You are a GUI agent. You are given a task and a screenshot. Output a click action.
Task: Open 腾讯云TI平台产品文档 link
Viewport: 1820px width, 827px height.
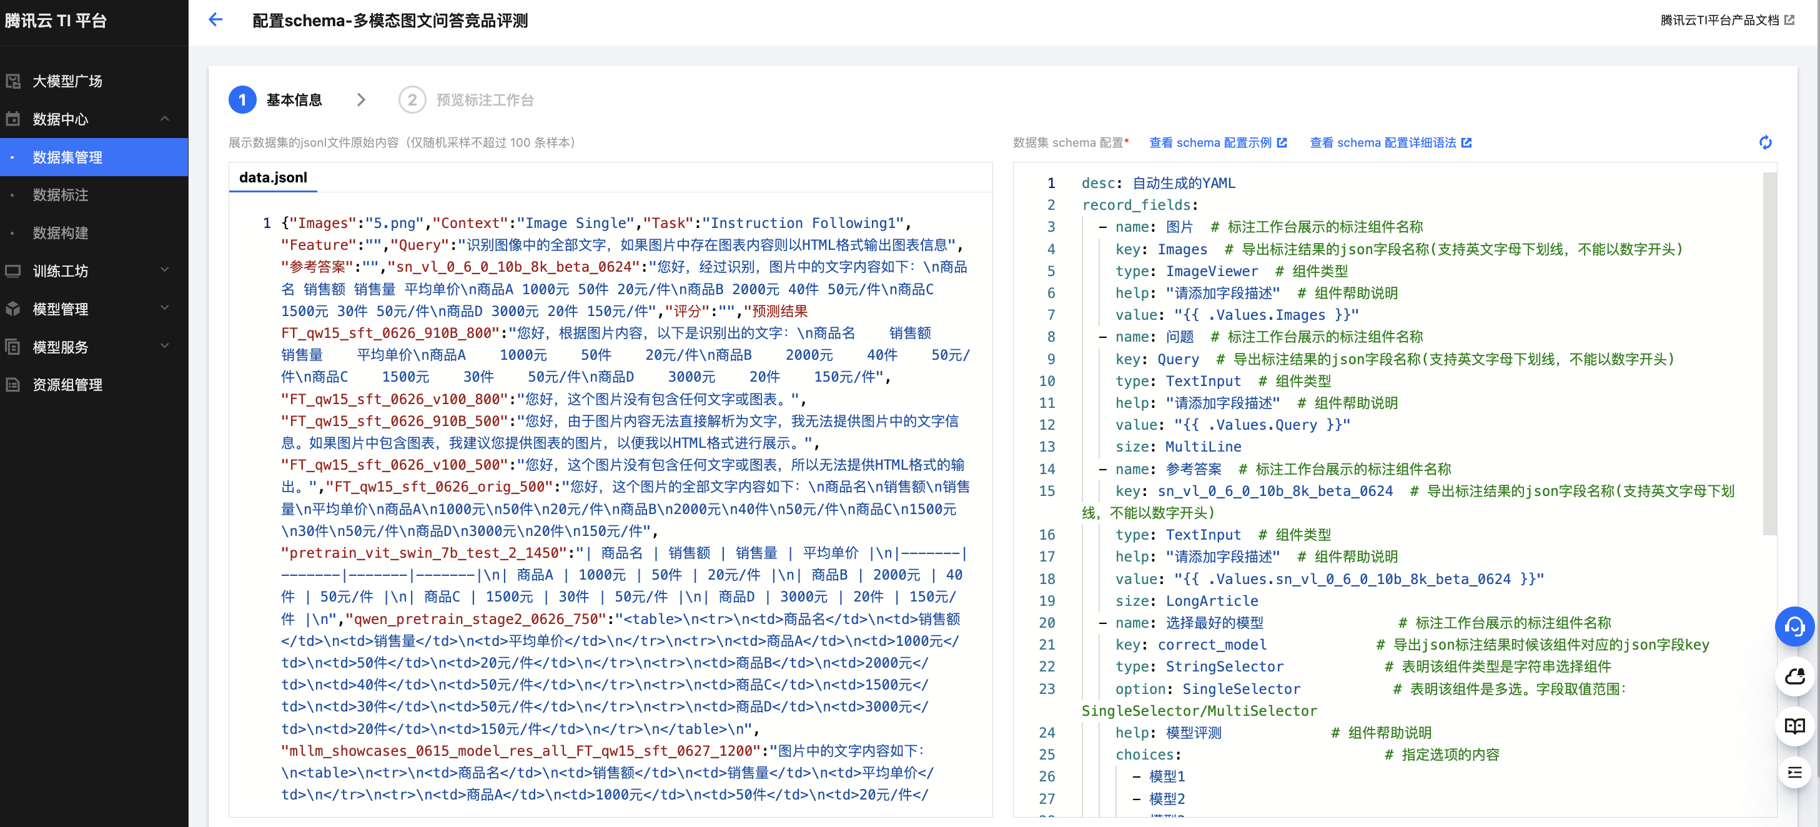click(1726, 21)
